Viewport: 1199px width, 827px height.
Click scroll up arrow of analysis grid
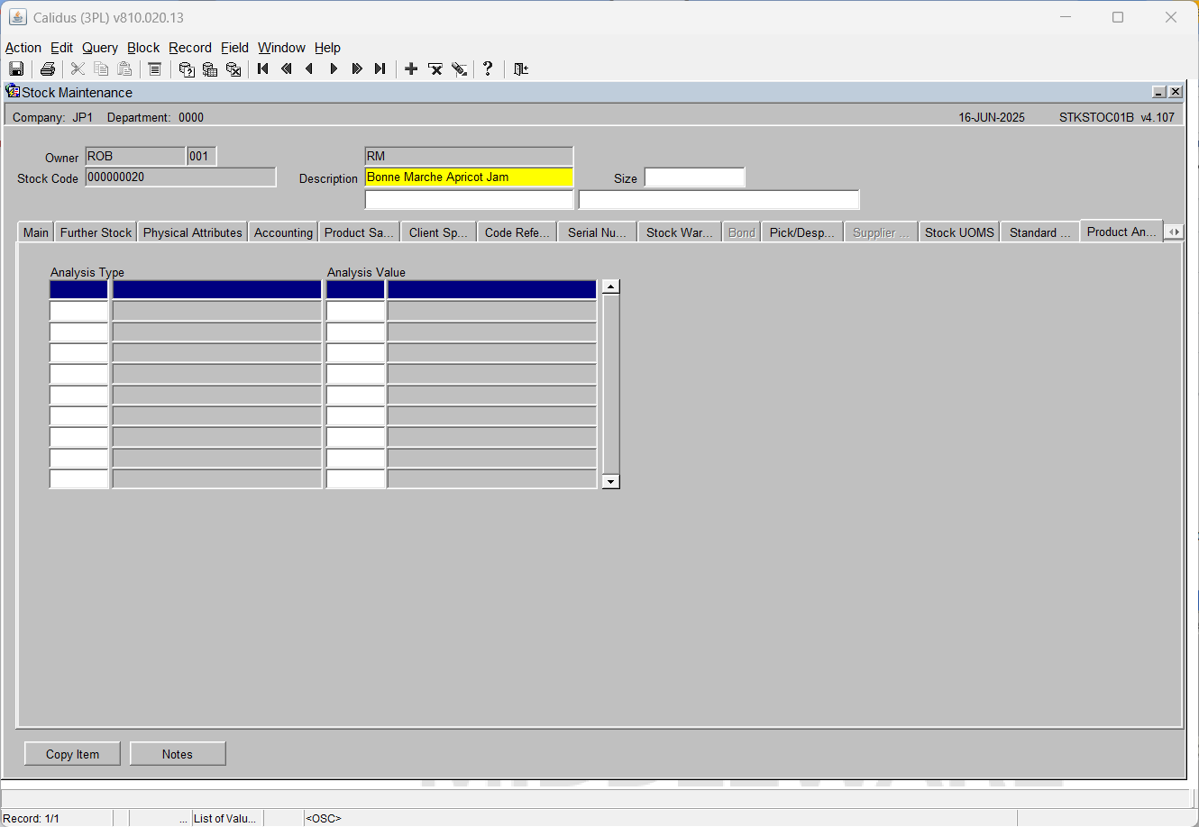point(611,287)
